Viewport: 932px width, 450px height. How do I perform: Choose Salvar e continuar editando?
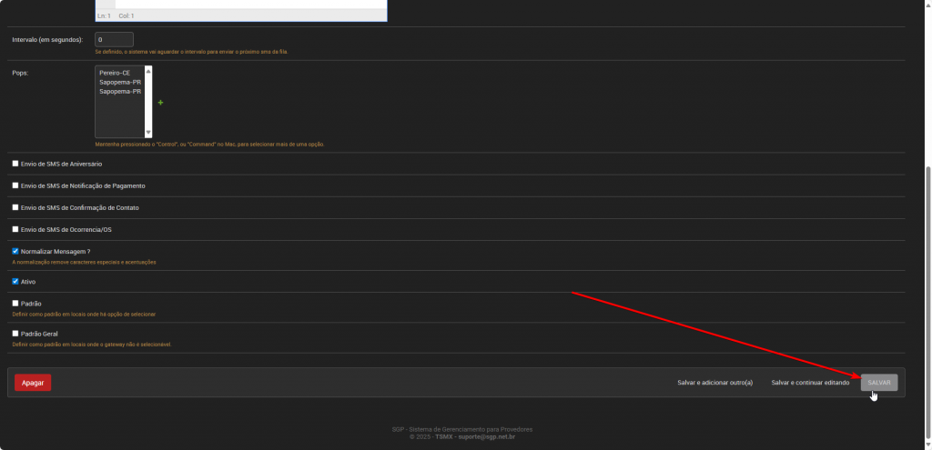click(810, 383)
